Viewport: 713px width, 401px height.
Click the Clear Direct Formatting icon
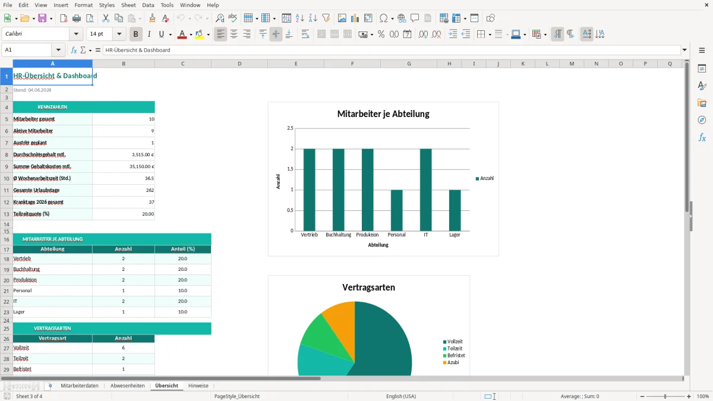(x=165, y=18)
